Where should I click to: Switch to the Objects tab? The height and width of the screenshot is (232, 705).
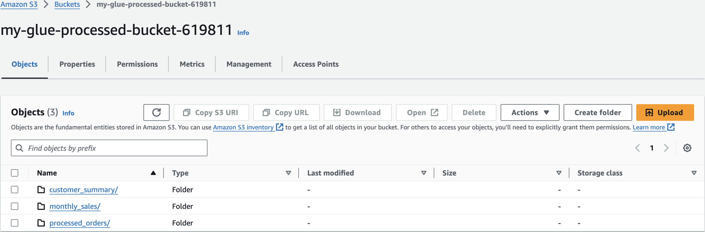(x=25, y=64)
